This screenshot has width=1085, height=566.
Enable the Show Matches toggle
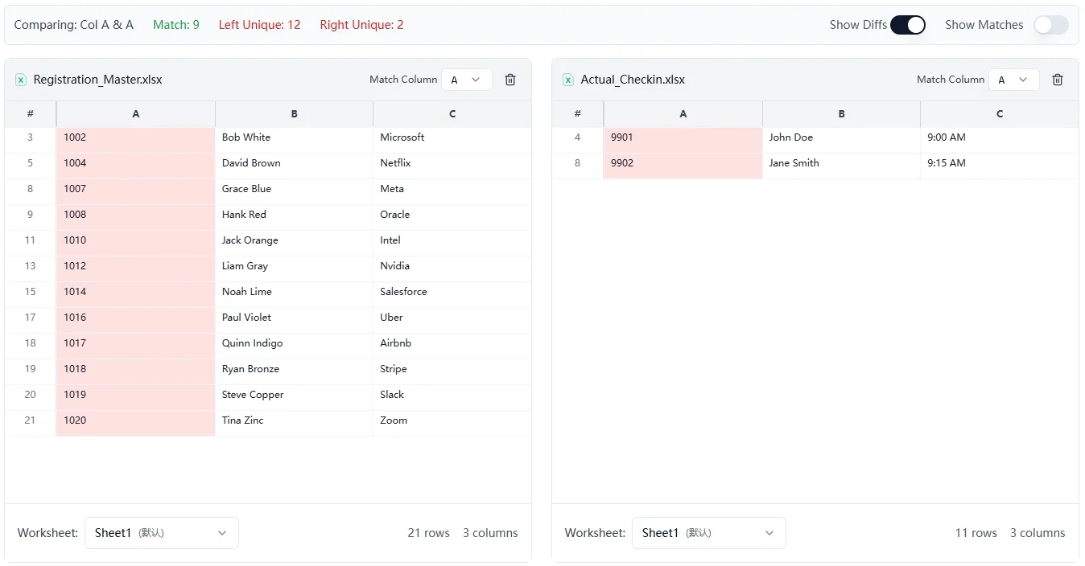pyautogui.click(x=1051, y=25)
